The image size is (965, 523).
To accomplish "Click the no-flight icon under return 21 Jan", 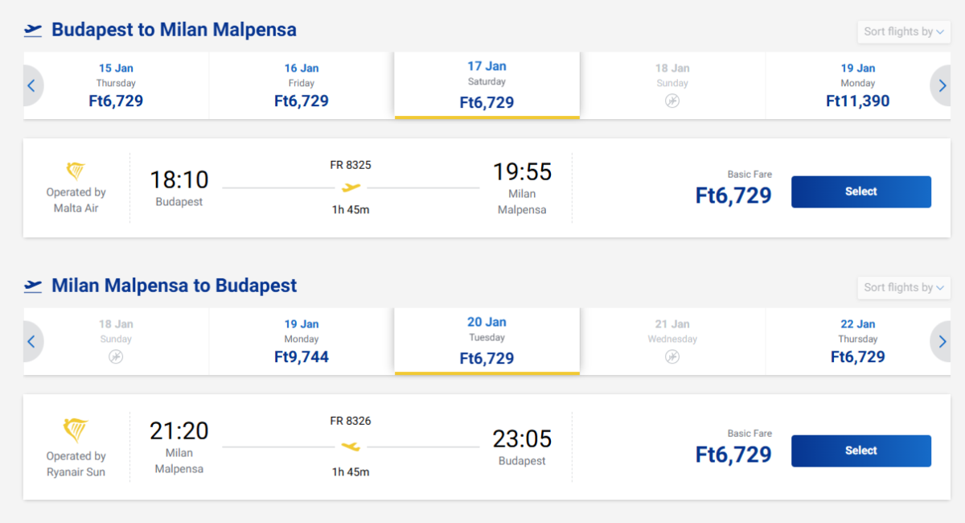I will tap(672, 356).
